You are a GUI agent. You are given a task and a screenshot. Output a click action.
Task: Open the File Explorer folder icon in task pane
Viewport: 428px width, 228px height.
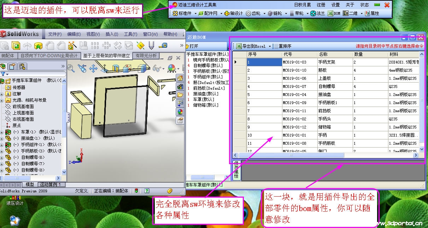180,95
